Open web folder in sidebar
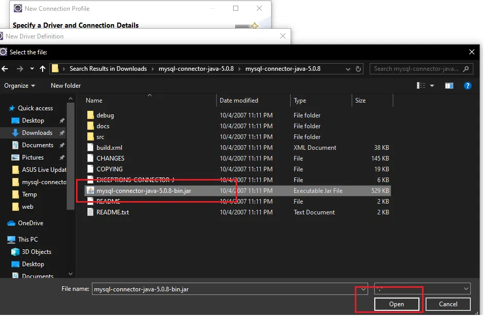 (28, 207)
